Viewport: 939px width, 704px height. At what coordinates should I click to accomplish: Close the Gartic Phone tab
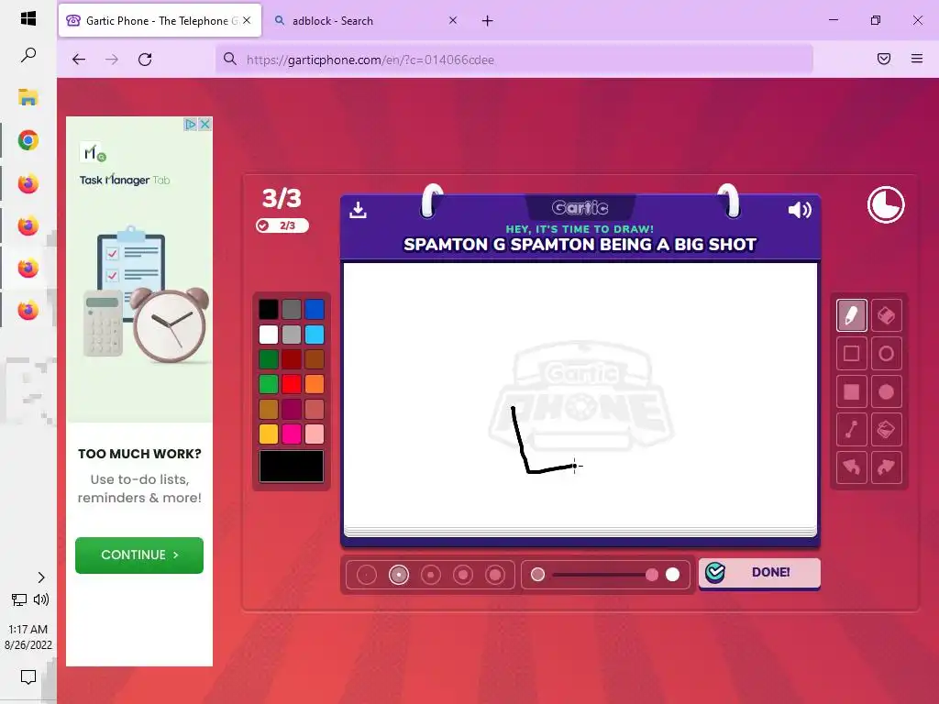coord(247,20)
